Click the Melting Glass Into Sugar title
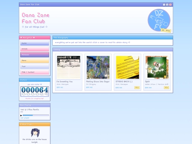Viewport: 192px width, 144px height. (x=98, y=81)
